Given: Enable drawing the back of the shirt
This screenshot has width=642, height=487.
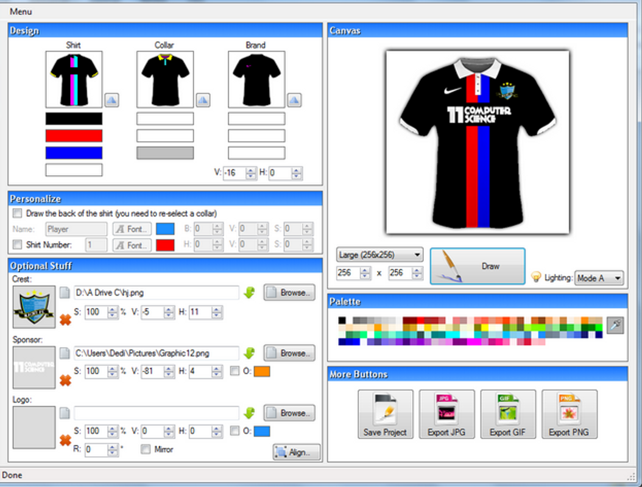Looking at the screenshot, I should tap(17, 213).
